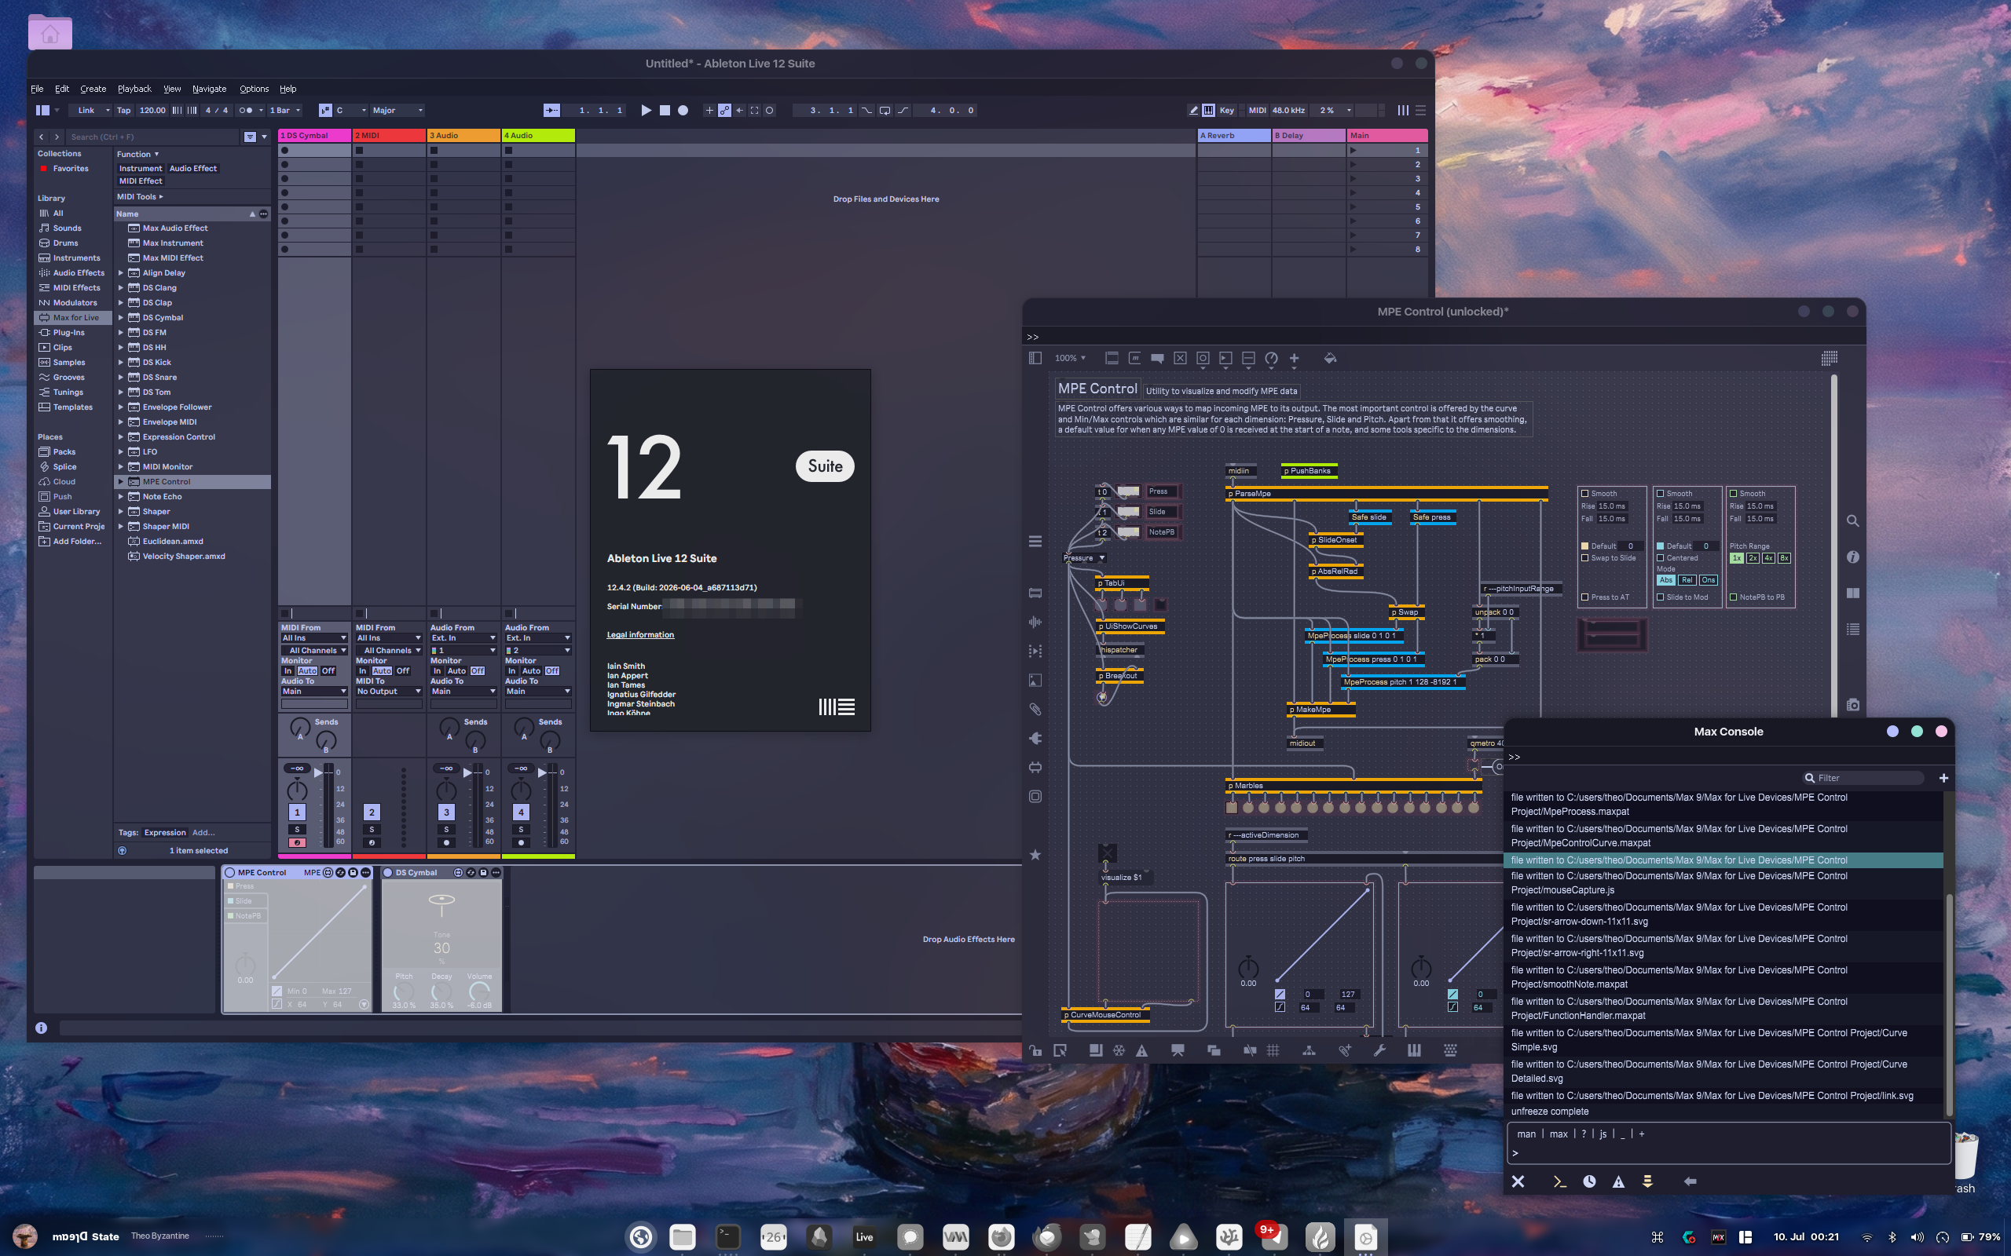
Task: Click the Max snapshot camera icon
Action: click(x=1853, y=704)
